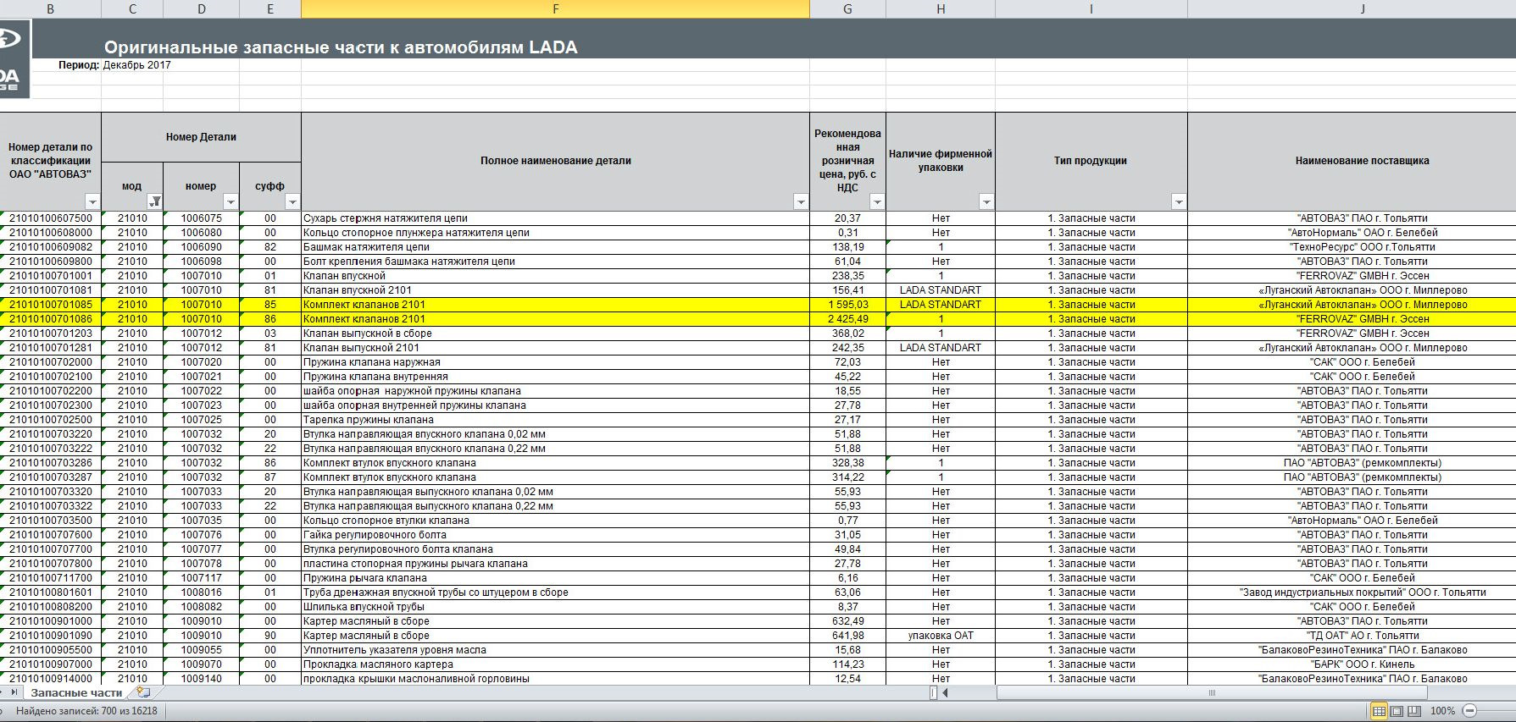Select the 'Запасные части' sheet tab
Image resolution: width=1516 pixels, height=722 pixels.
click(76, 692)
